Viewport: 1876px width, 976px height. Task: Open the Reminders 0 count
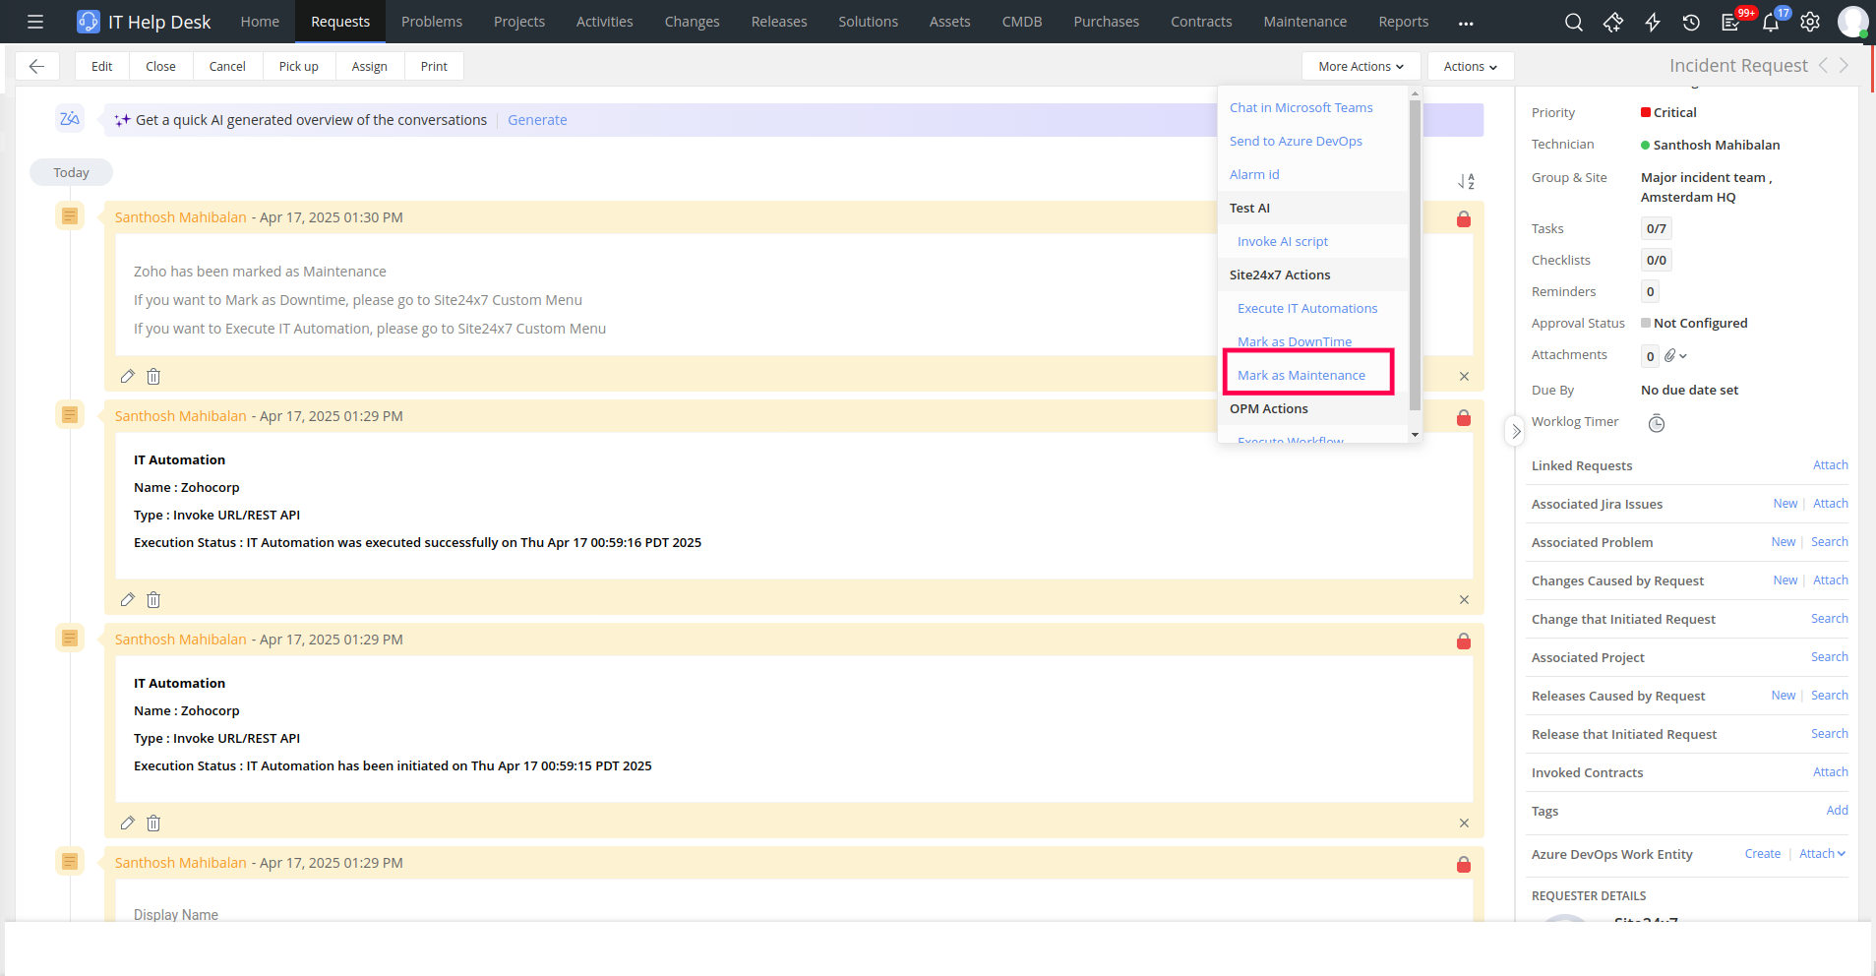pyautogui.click(x=1651, y=291)
